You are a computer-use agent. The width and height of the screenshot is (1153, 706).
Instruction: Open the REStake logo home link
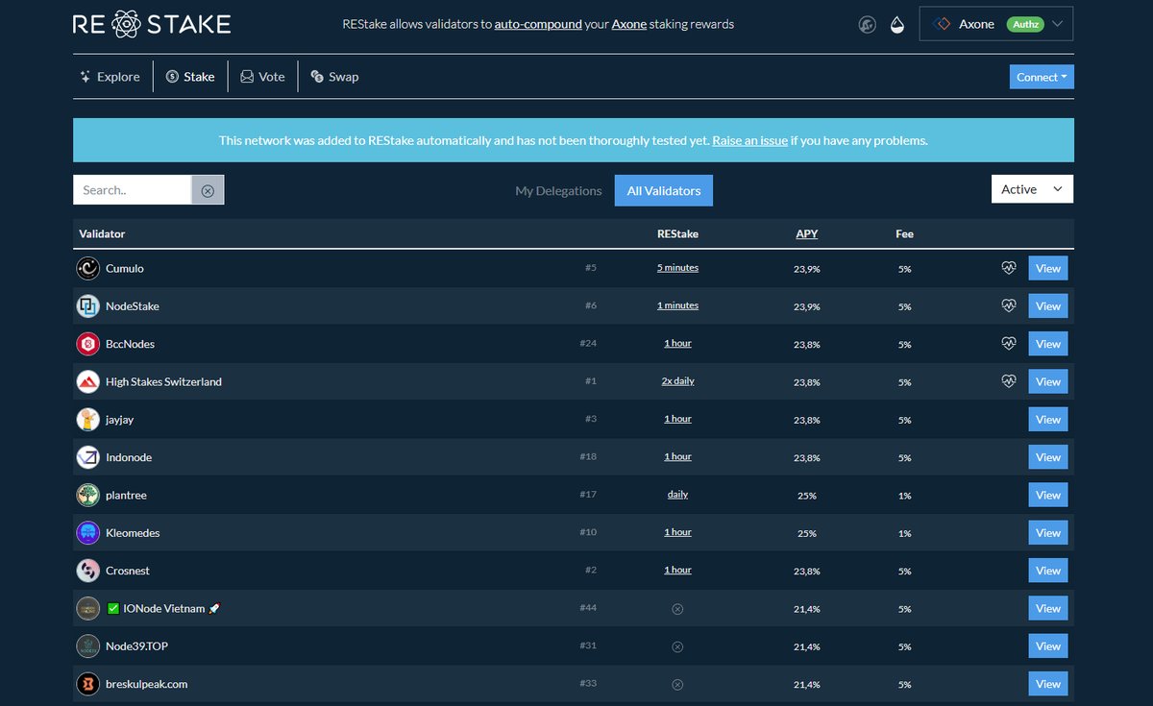(x=152, y=24)
